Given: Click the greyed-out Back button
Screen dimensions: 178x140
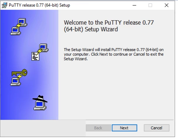Looking at the screenshot, I should [98, 128].
